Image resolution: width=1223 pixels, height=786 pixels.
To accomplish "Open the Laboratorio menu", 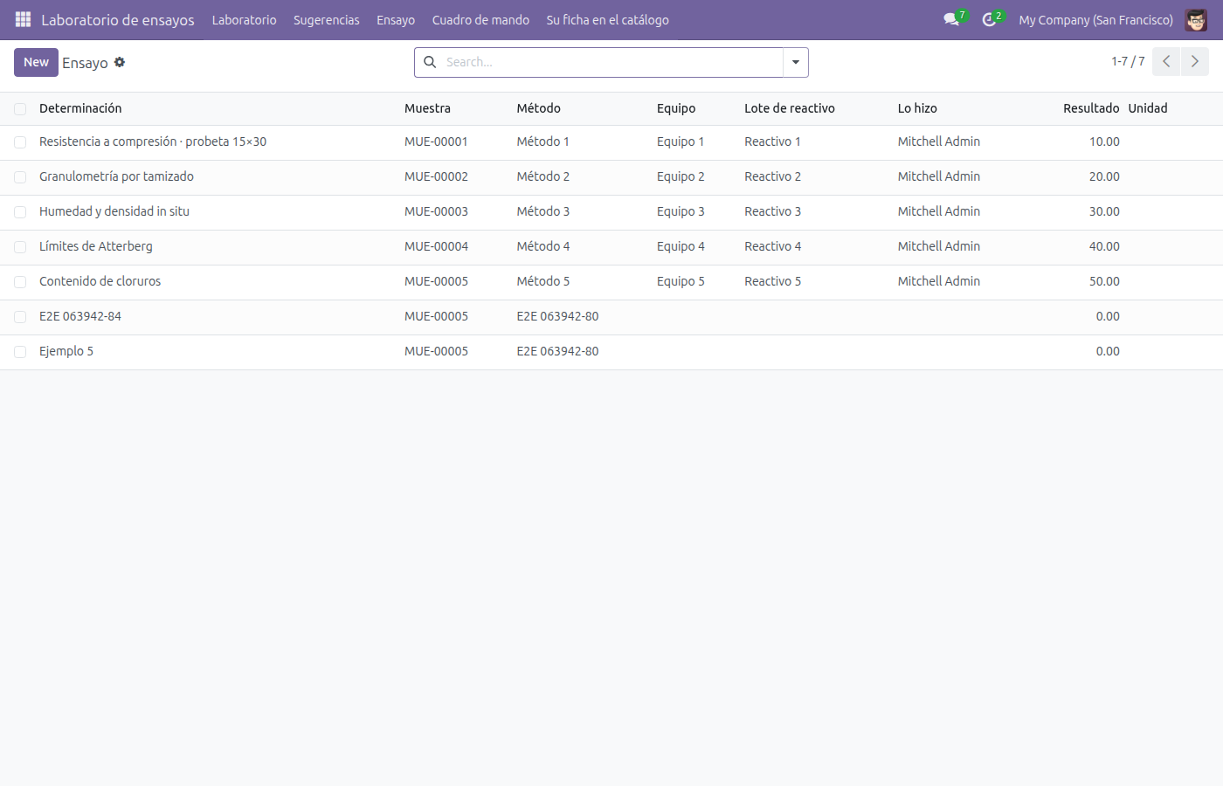I will tap(244, 19).
